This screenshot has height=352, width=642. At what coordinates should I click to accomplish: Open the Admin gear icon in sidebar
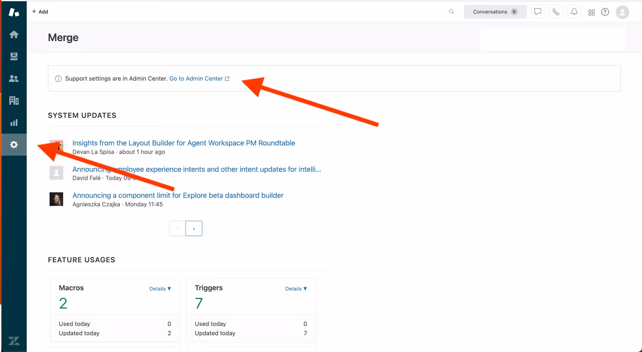[x=14, y=145]
